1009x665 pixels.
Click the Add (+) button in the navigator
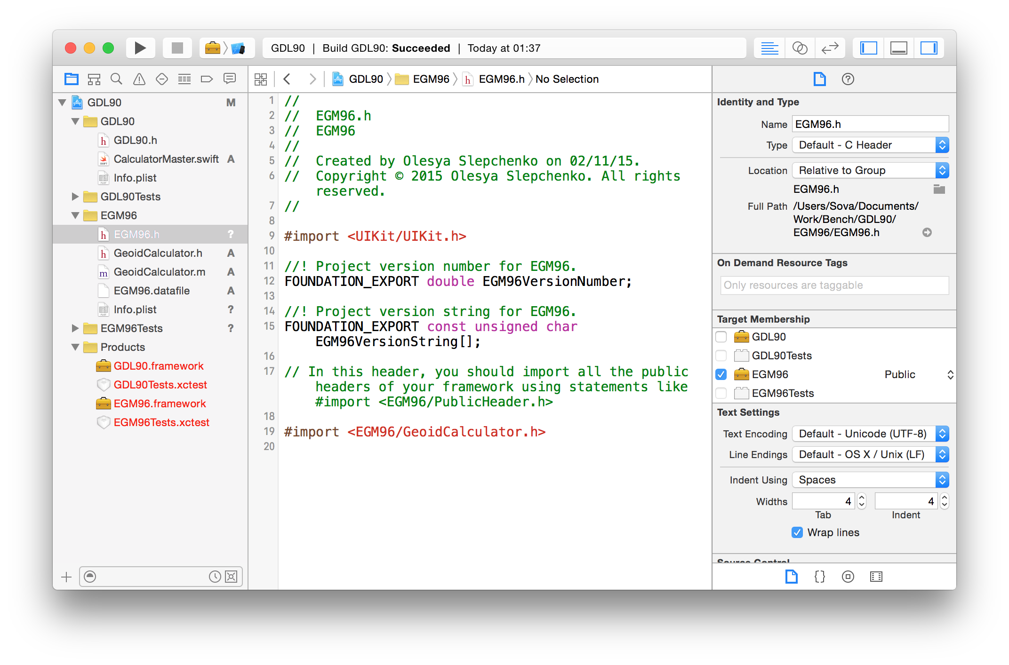click(x=66, y=577)
